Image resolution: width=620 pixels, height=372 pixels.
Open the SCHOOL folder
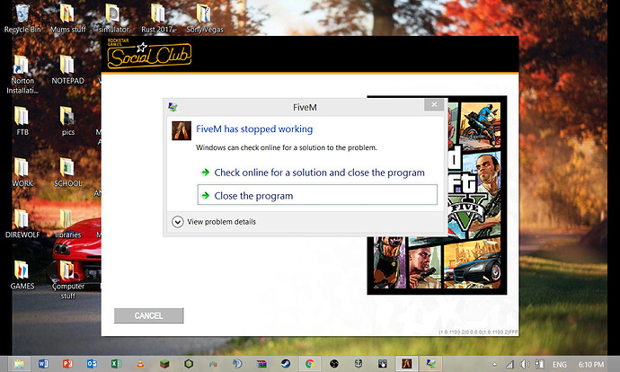point(67,173)
